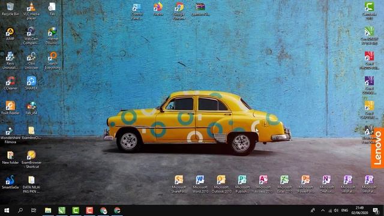Select the Fab file icon
The image size is (384, 216).
52,10
